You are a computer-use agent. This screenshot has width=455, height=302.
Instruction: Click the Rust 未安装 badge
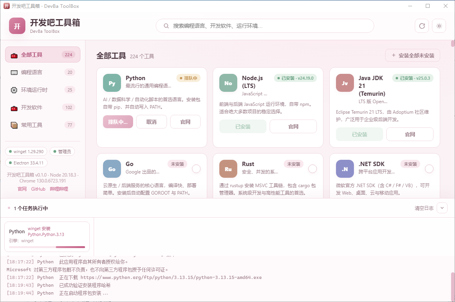[294, 164]
